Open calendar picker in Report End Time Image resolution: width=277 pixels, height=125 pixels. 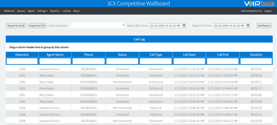(x=248, y=26)
